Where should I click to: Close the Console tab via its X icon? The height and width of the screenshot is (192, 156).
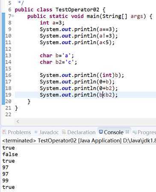coord(127,132)
